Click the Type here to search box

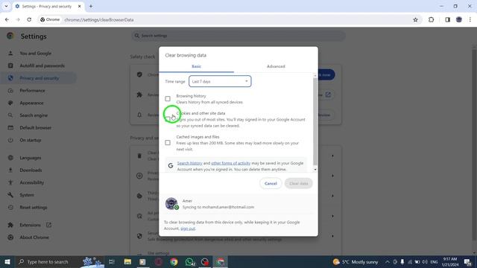[48, 261]
